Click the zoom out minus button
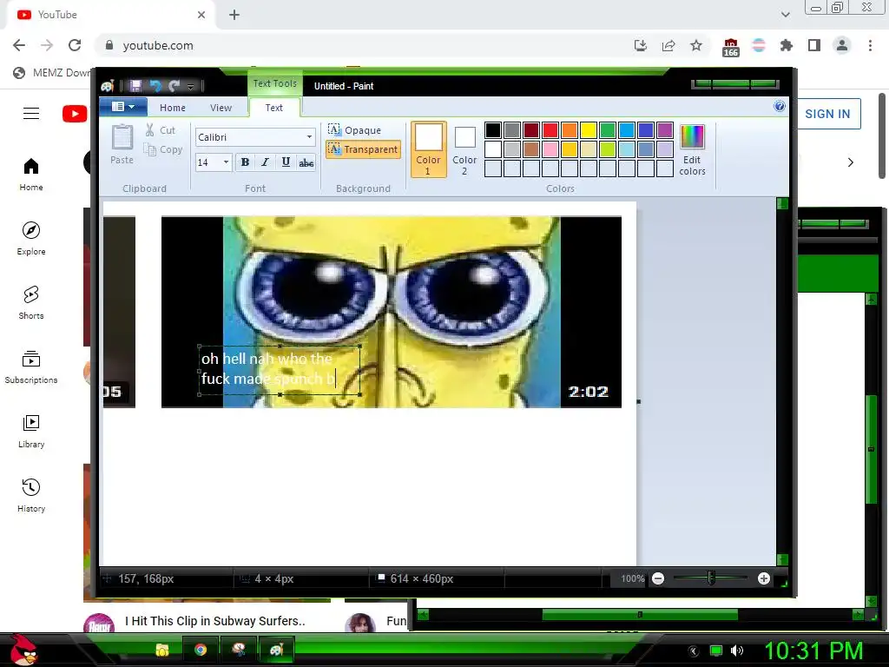The width and height of the screenshot is (889, 667). (x=658, y=578)
